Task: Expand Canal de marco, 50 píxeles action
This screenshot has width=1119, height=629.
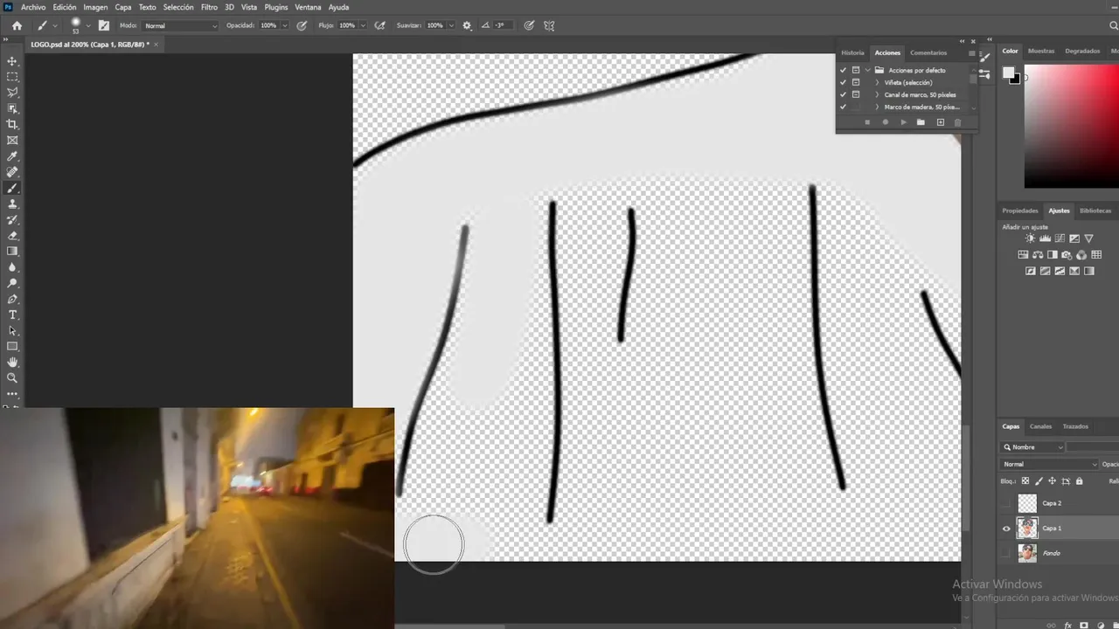Action: [877, 94]
